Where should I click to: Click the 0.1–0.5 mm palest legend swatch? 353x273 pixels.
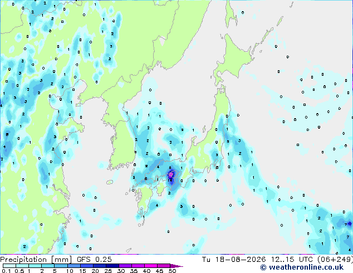tap(9, 266)
